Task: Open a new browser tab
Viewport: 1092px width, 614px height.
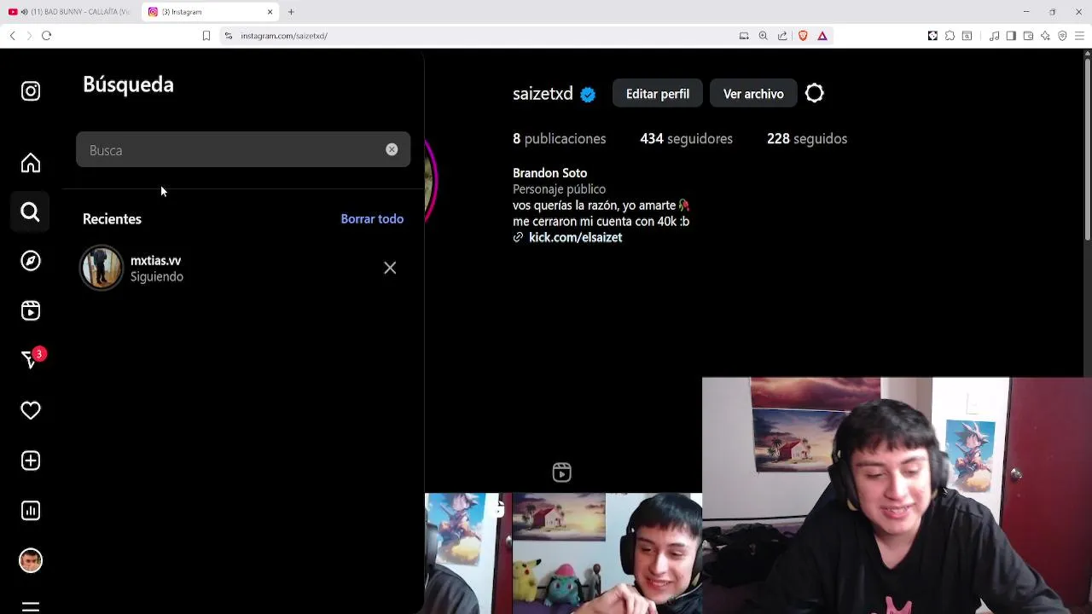Action: point(291,12)
